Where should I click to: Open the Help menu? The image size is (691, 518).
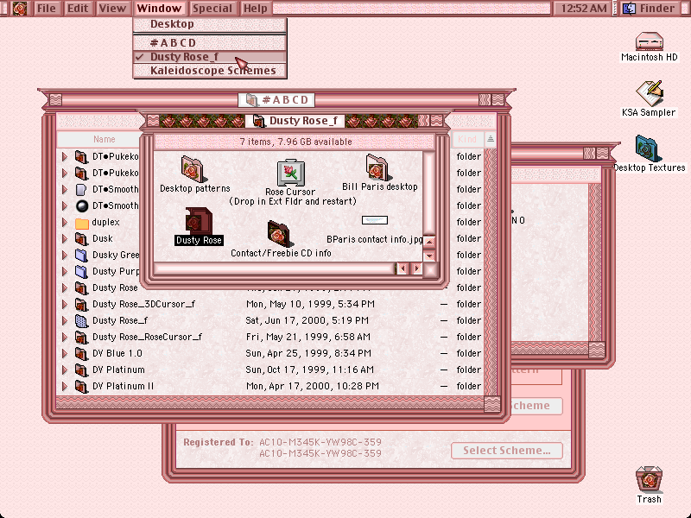[x=256, y=8]
